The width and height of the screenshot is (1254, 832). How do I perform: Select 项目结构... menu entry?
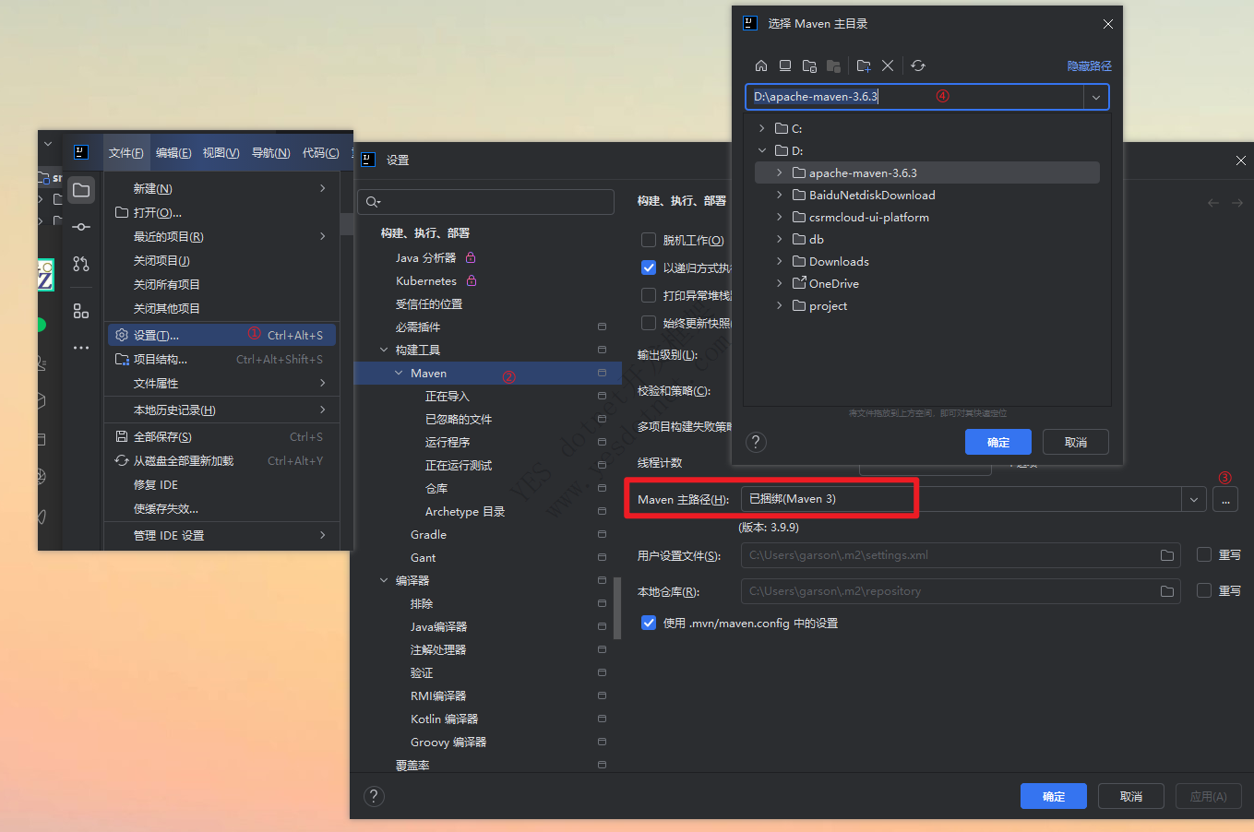(221, 359)
